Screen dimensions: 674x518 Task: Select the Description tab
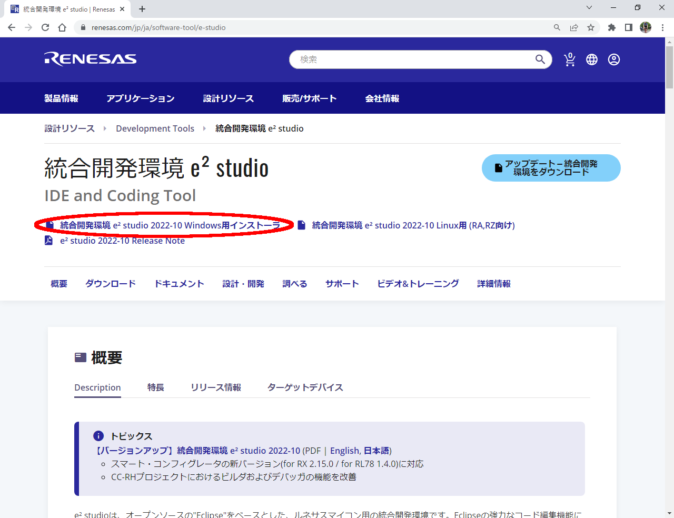click(x=97, y=387)
